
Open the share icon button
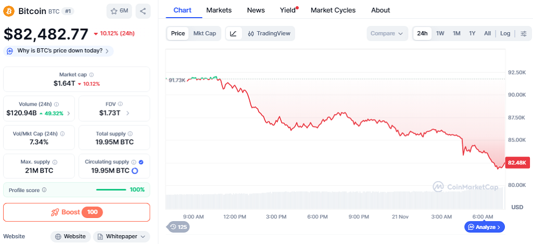[143, 11]
